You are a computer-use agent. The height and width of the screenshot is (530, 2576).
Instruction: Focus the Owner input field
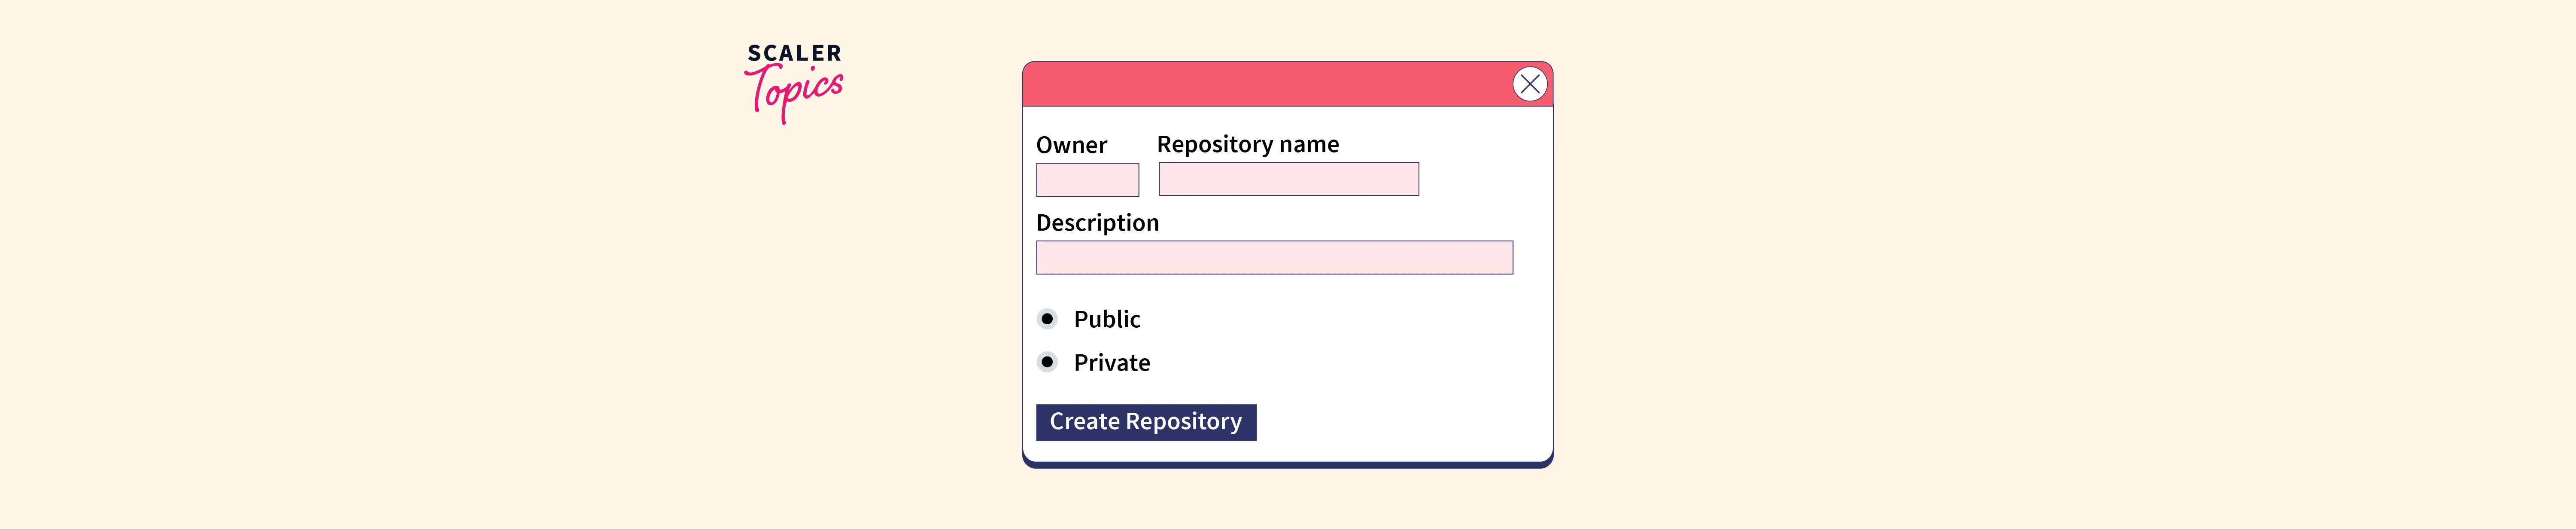pyautogui.click(x=1087, y=180)
